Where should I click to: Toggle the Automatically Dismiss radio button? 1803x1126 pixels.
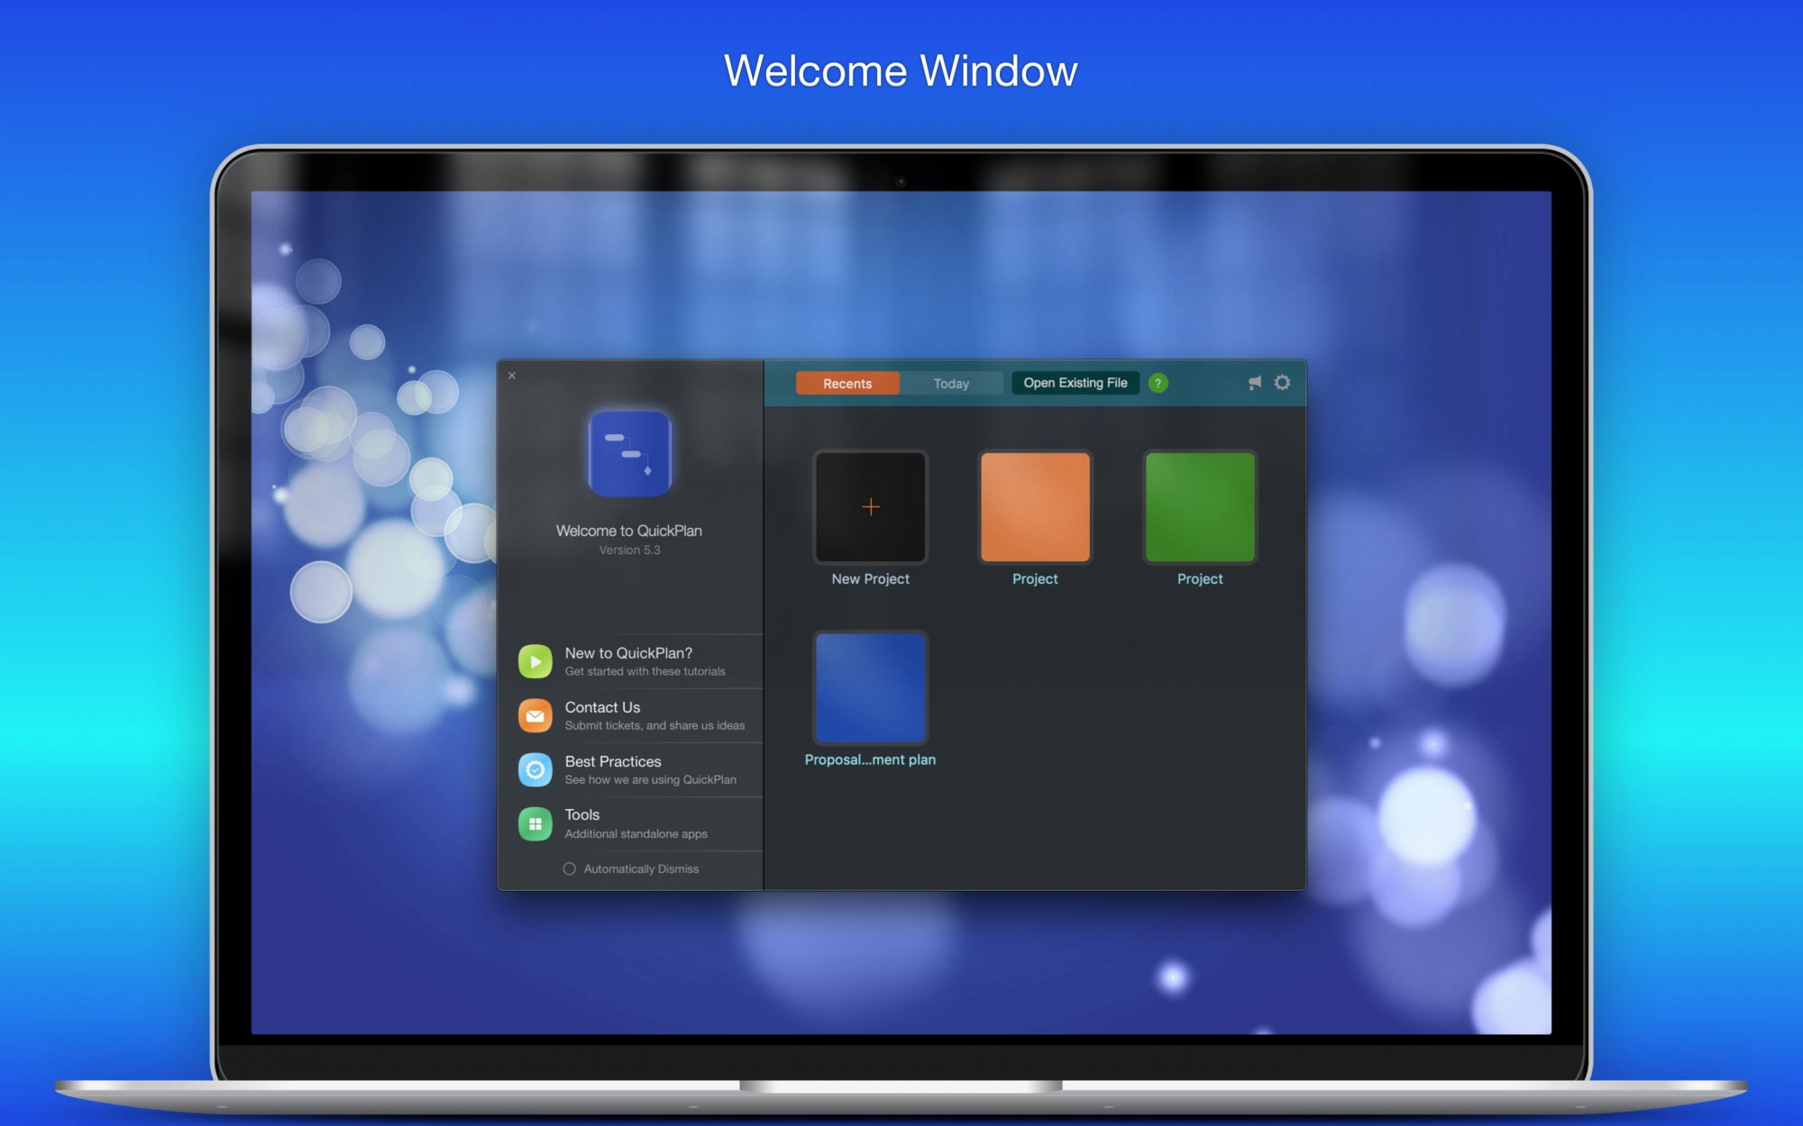click(570, 868)
